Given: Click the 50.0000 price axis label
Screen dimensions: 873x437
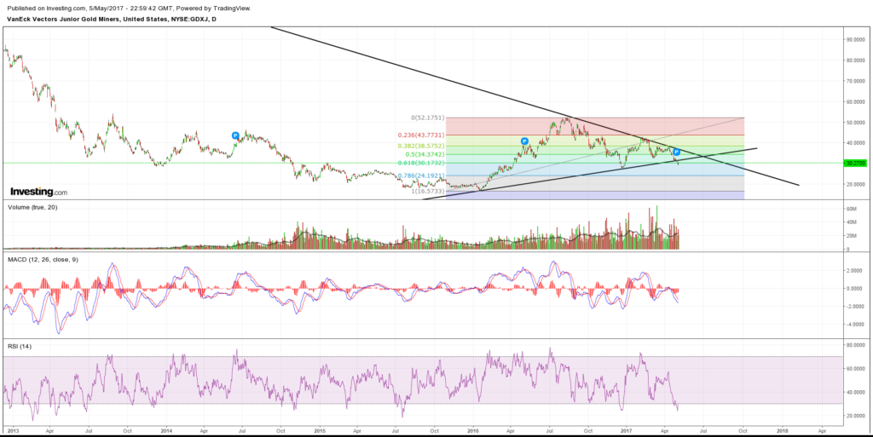Looking at the screenshot, I should click(856, 123).
